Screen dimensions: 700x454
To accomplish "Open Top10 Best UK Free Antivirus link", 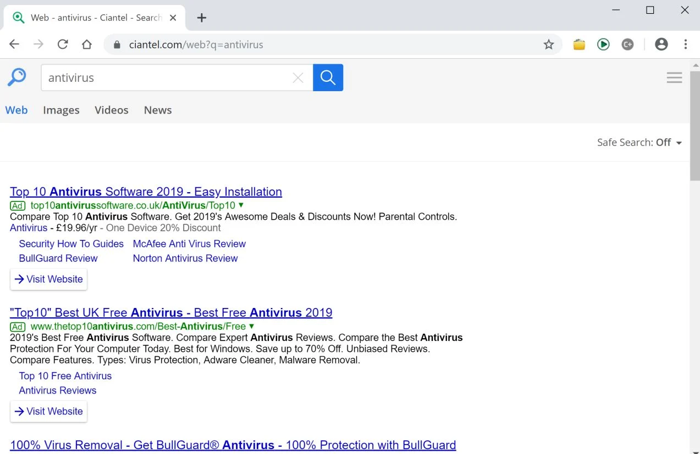I will [x=171, y=312].
